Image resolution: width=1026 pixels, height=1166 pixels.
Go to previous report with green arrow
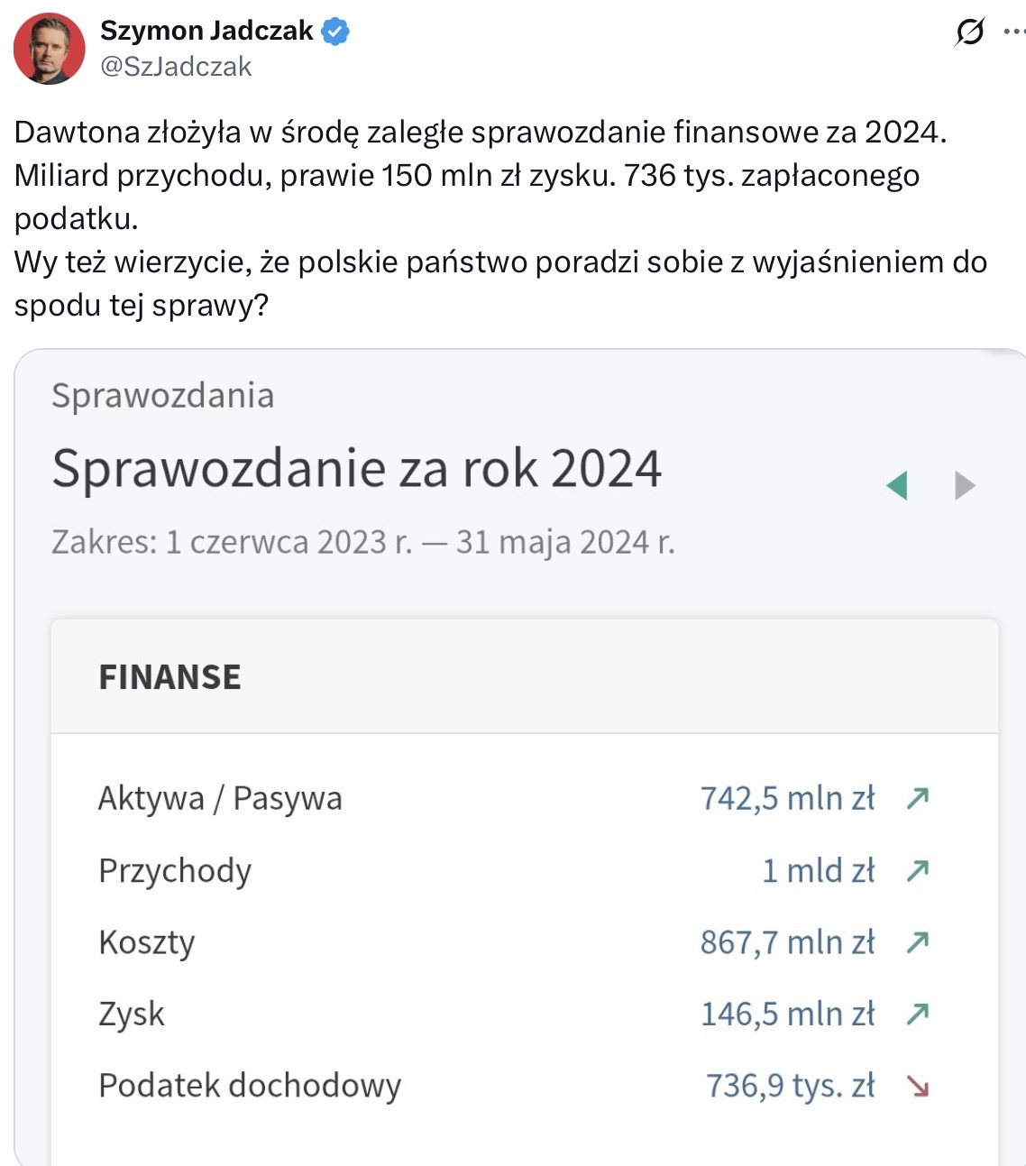click(897, 486)
